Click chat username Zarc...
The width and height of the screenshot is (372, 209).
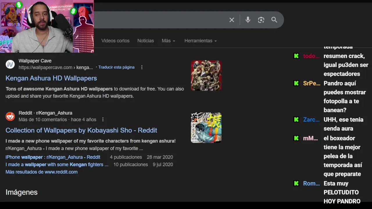[x=311, y=120]
